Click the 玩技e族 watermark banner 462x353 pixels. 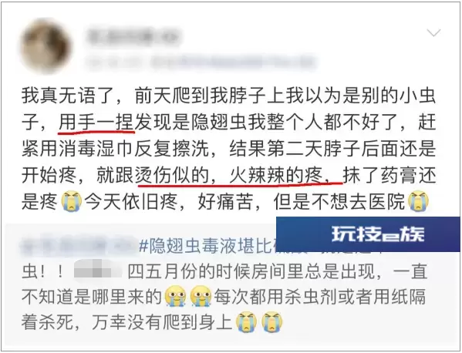[x=368, y=234]
